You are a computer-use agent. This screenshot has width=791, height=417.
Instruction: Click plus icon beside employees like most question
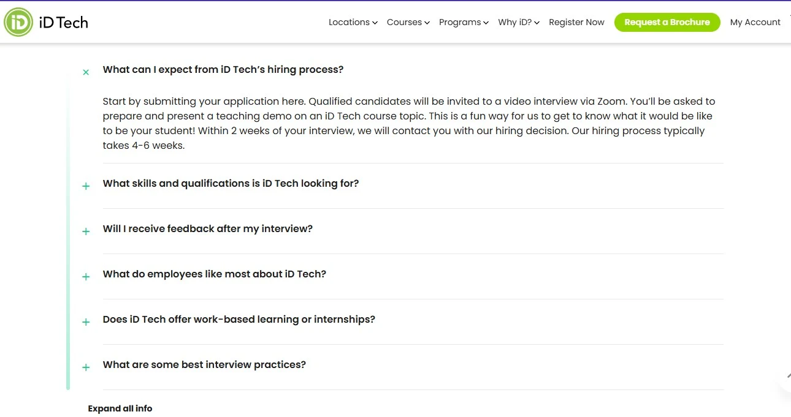pyautogui.click(x=86, y=277)
